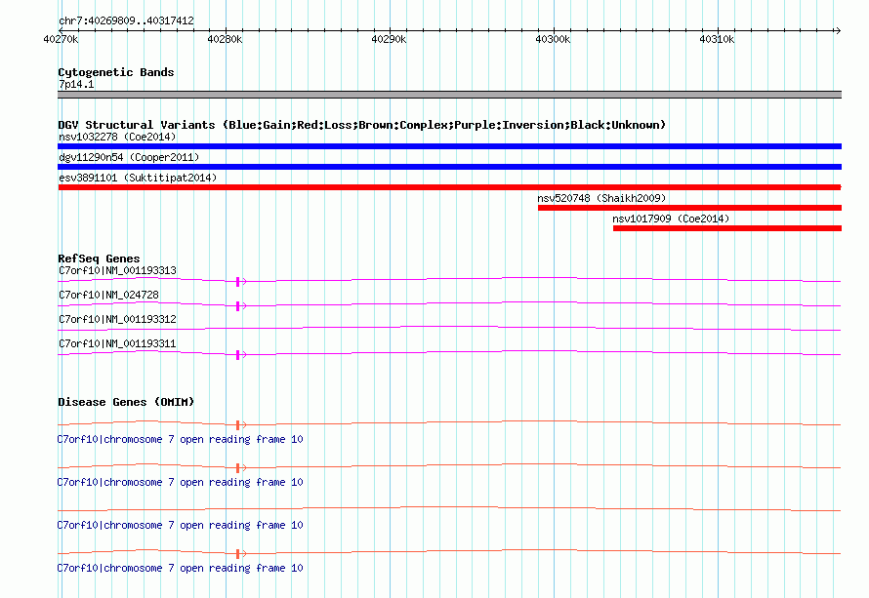Open the third C7orf10 OMIM gene link
869x598 pixels.
pos(180,525)
